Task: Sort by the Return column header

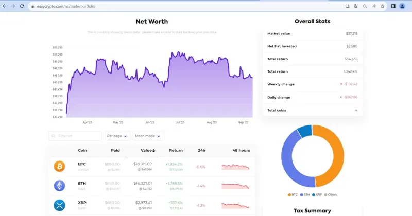Action: [176, 150]
